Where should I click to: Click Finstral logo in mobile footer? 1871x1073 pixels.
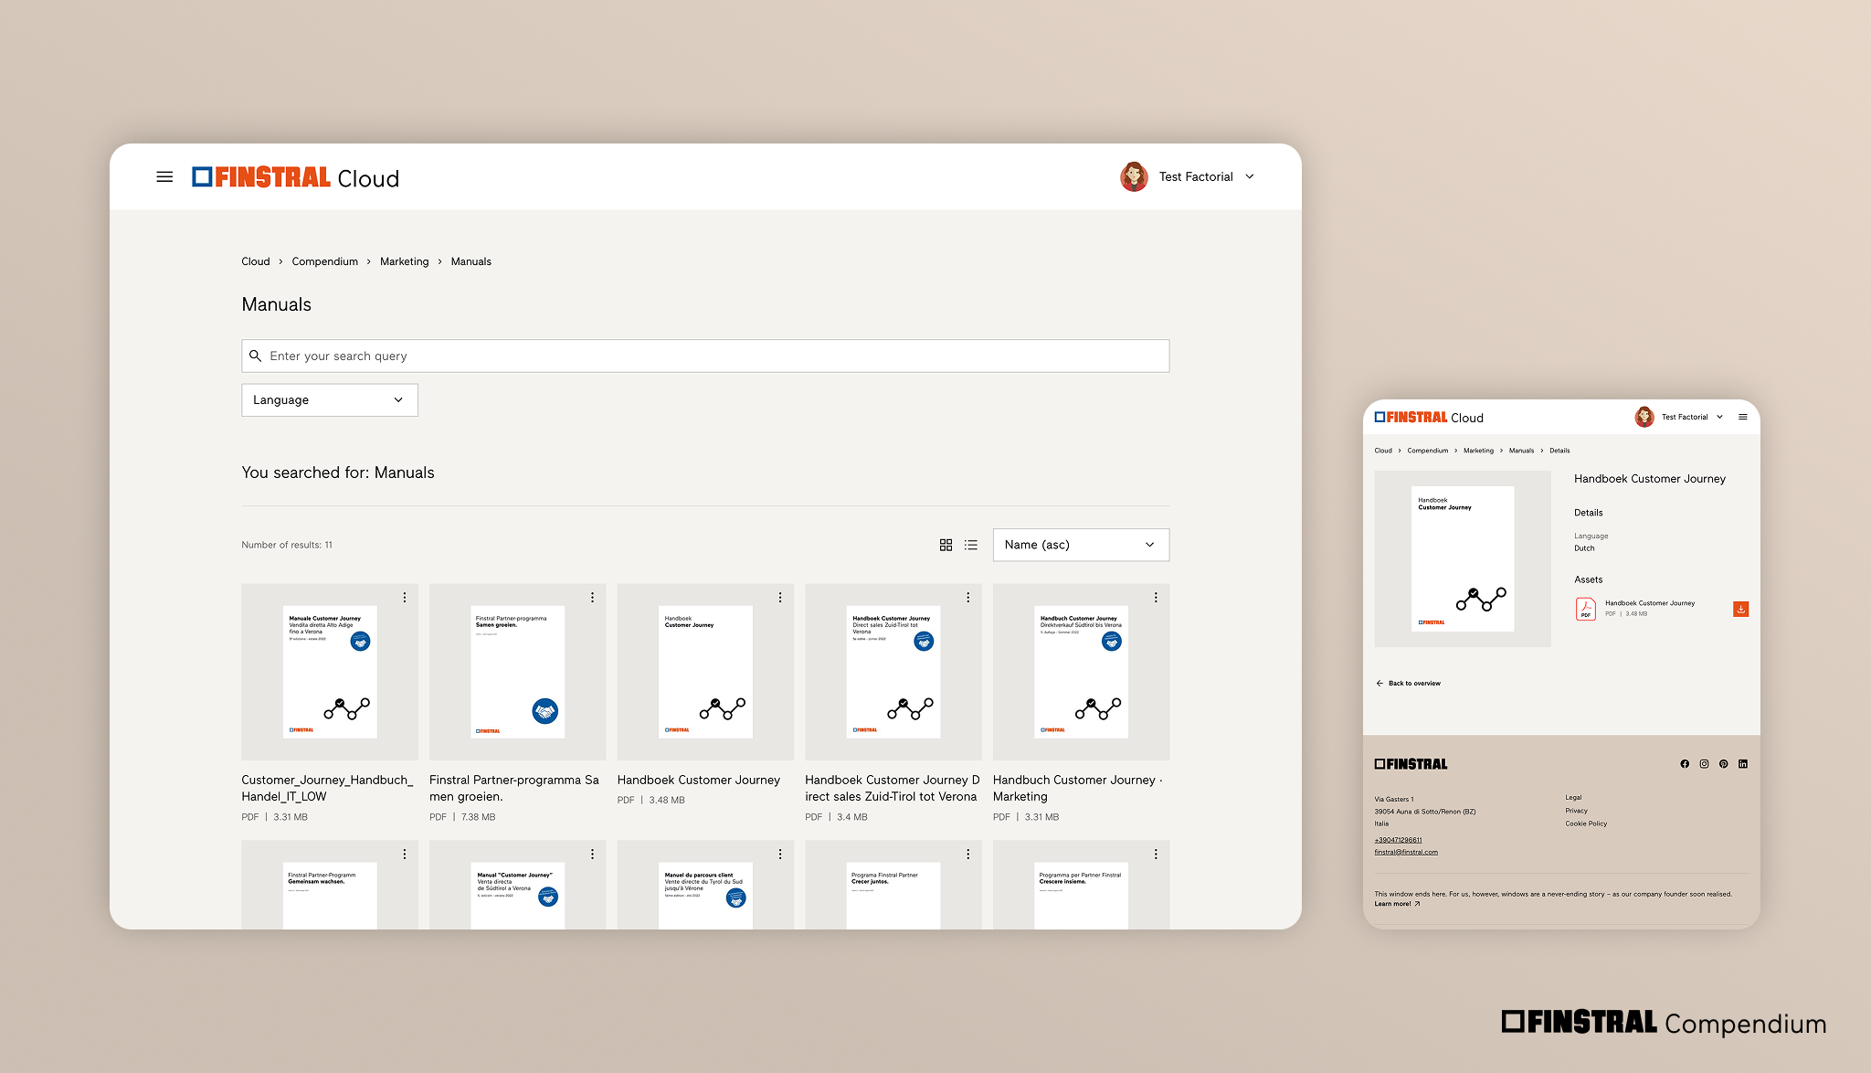1411,764
